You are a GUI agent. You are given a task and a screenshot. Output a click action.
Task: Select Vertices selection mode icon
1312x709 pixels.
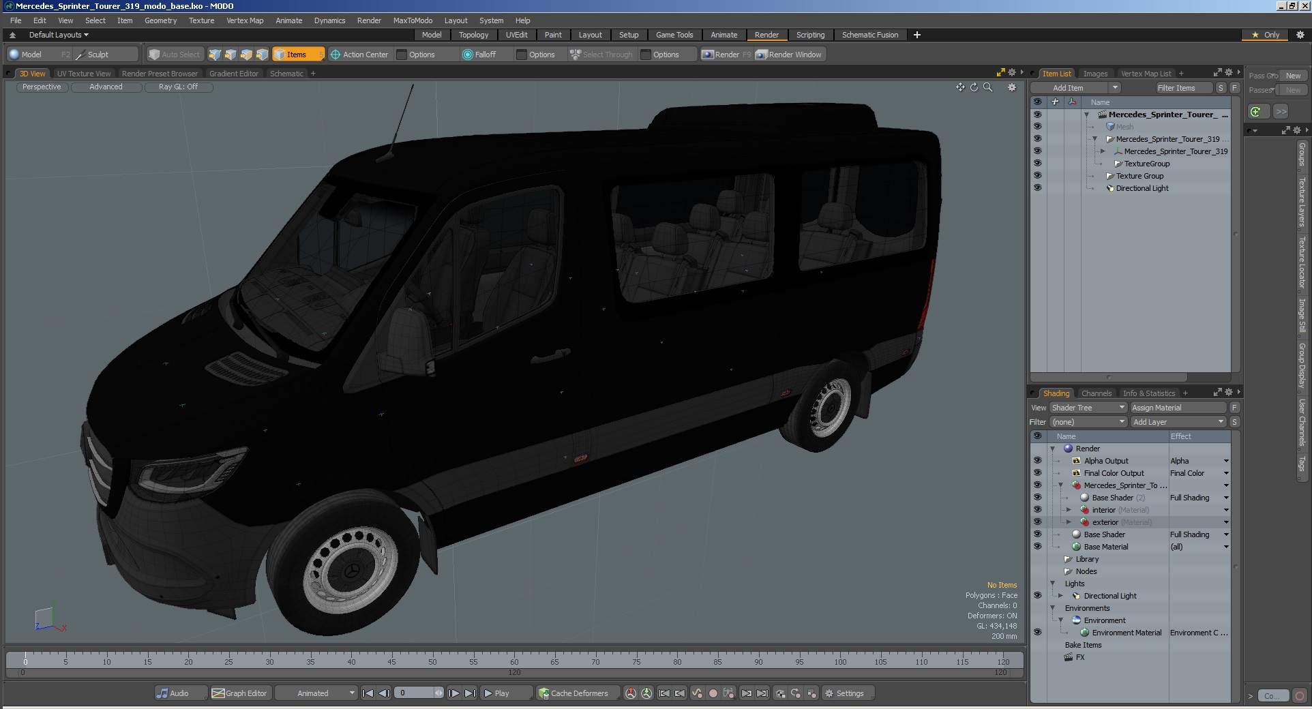click(215, 55)
